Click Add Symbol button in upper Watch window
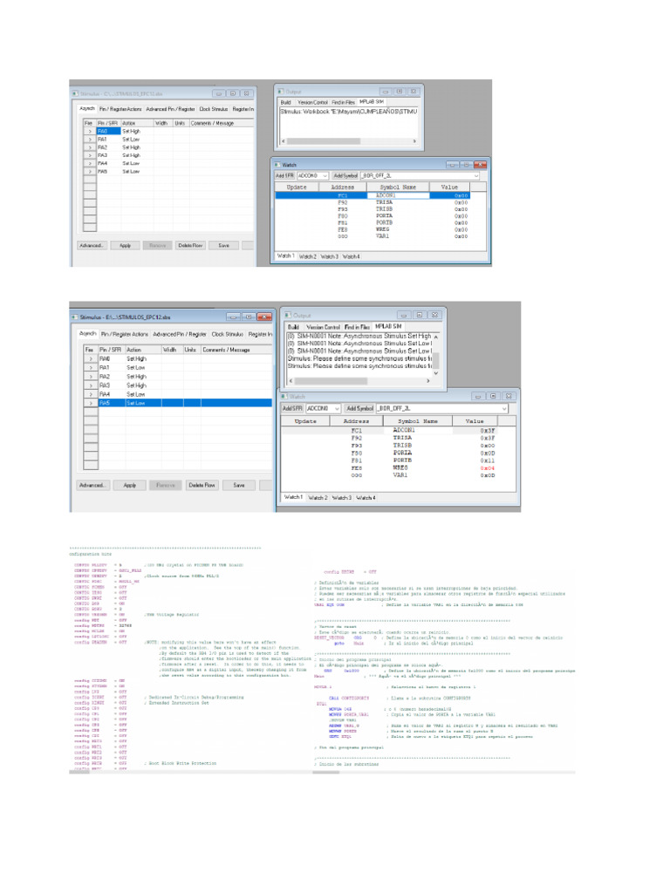This screenshot has height=893, width=670. point(345,176)
